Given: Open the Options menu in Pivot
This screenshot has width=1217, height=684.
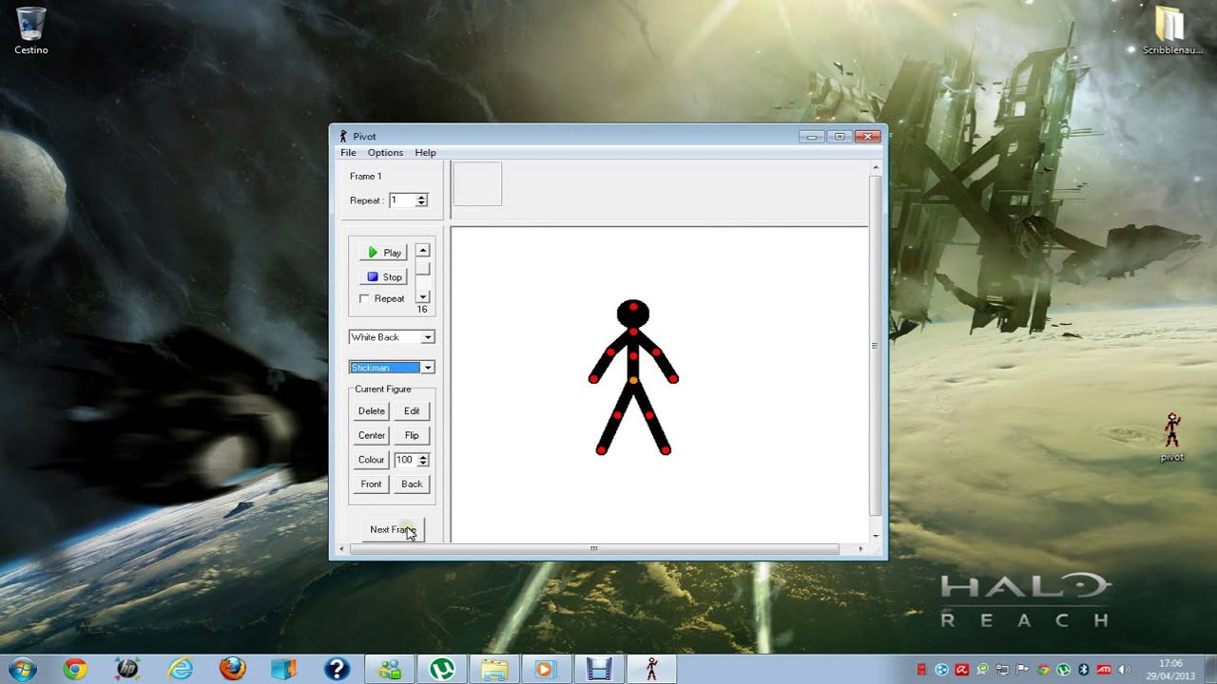Looking at the screenshot, I should point(385,152).
